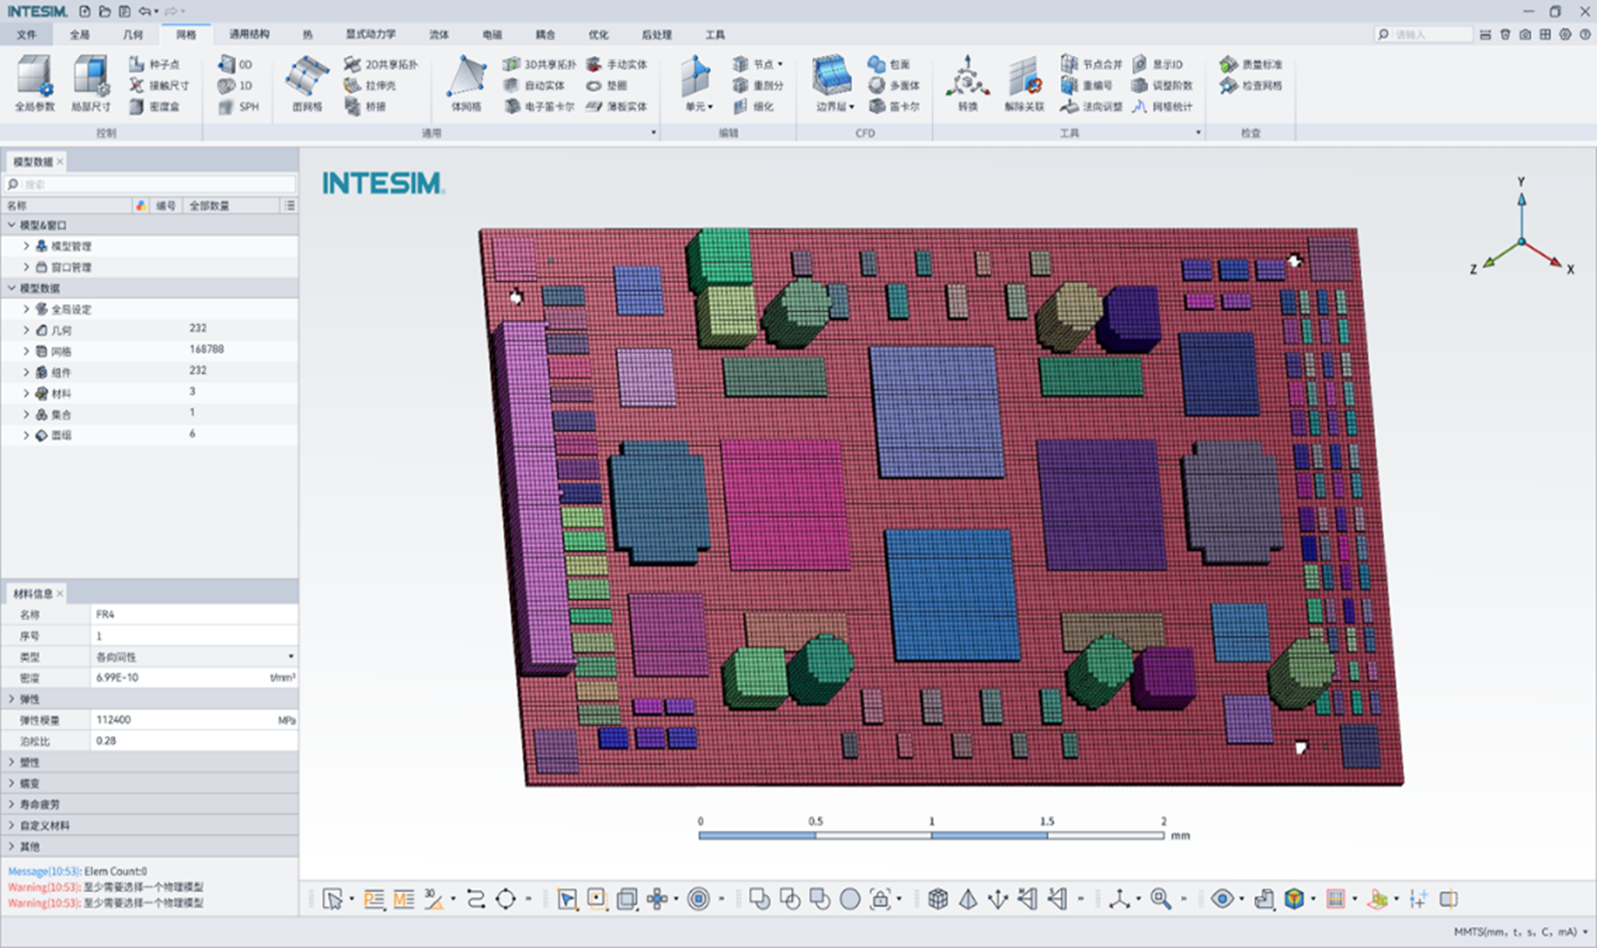Image resolution: width=1597 pixels, height=948 pixels.
Task: Open the 转换 transform tool
Action: 967,84
